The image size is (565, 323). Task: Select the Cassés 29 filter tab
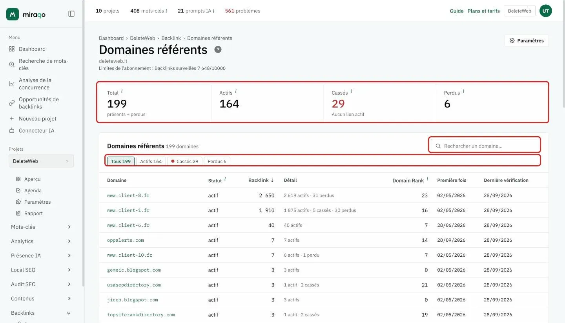click(x=185, y=161)
